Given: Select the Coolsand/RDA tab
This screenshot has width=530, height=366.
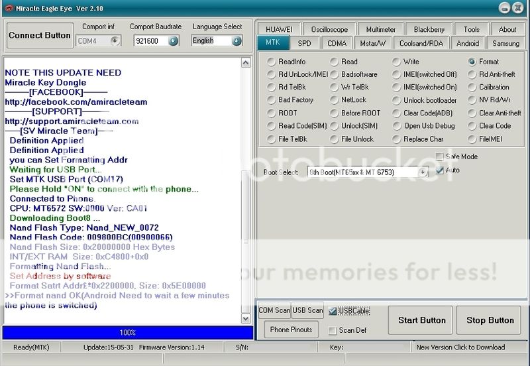Looking at the screenshot, I should (x=421, y=43).
